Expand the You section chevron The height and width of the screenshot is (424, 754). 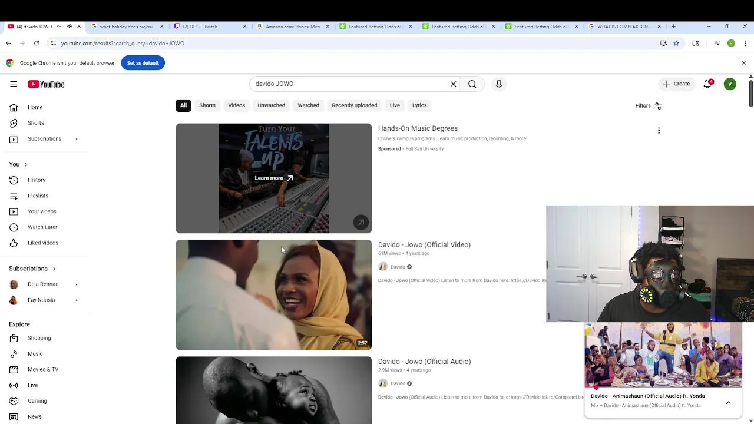[x=26, y=164]
